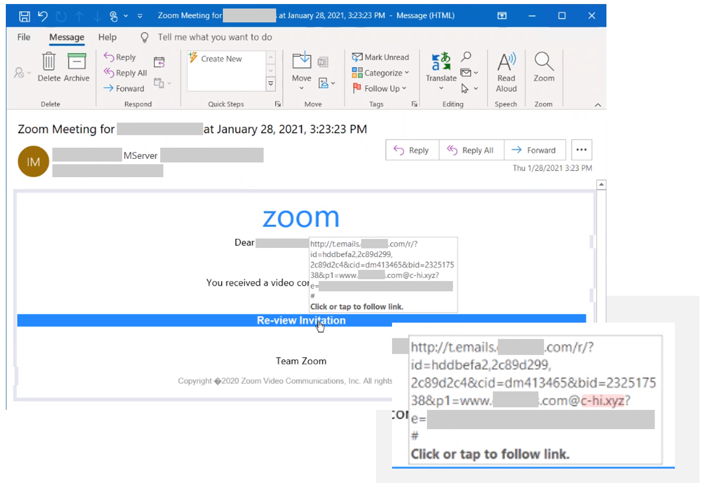The height and width of the screenshot is (486, 704).
Task: Mark this message as Unread
Action: [x=381, y=57]
